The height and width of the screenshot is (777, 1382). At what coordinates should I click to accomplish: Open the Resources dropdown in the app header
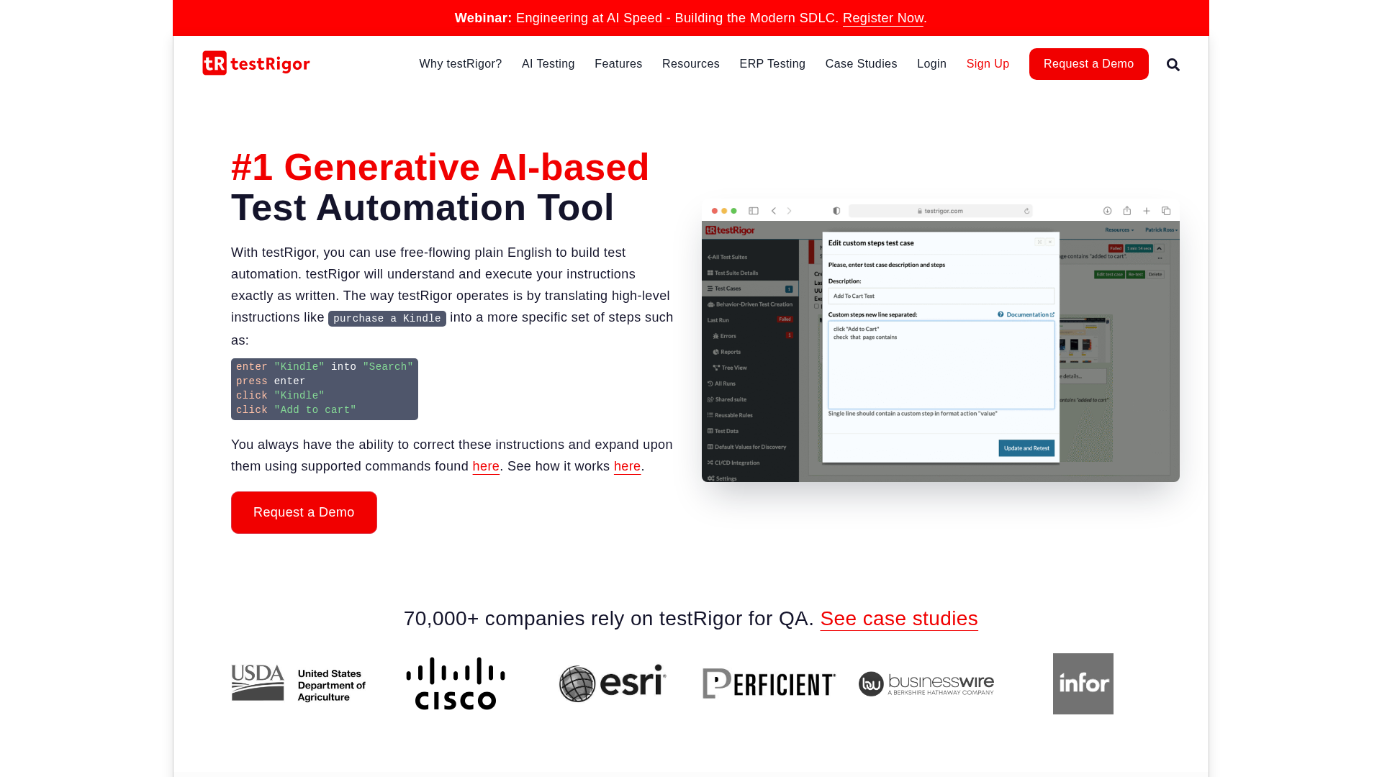1119,230
